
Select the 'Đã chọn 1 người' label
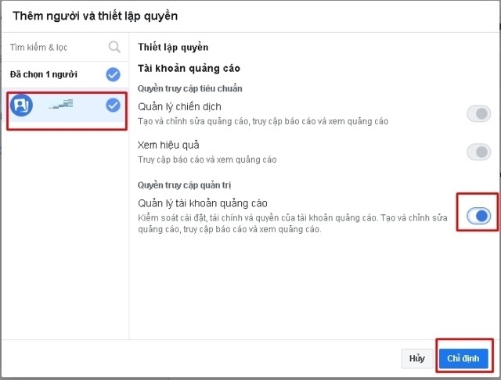coord(44,74)
